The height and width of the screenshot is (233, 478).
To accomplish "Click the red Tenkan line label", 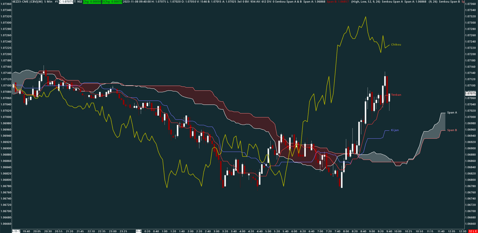I will [x=396, y=95].
